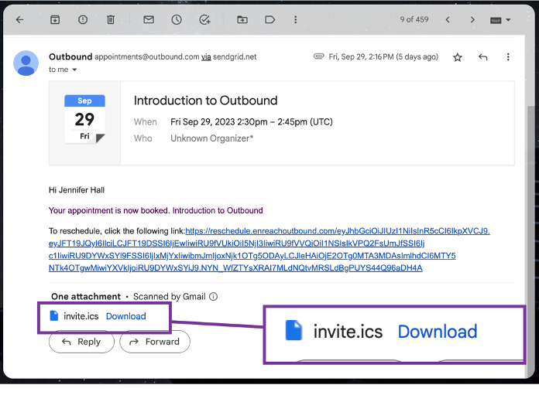Click the Reply button
Screen dimensions: 539x402
coord(81,342)
